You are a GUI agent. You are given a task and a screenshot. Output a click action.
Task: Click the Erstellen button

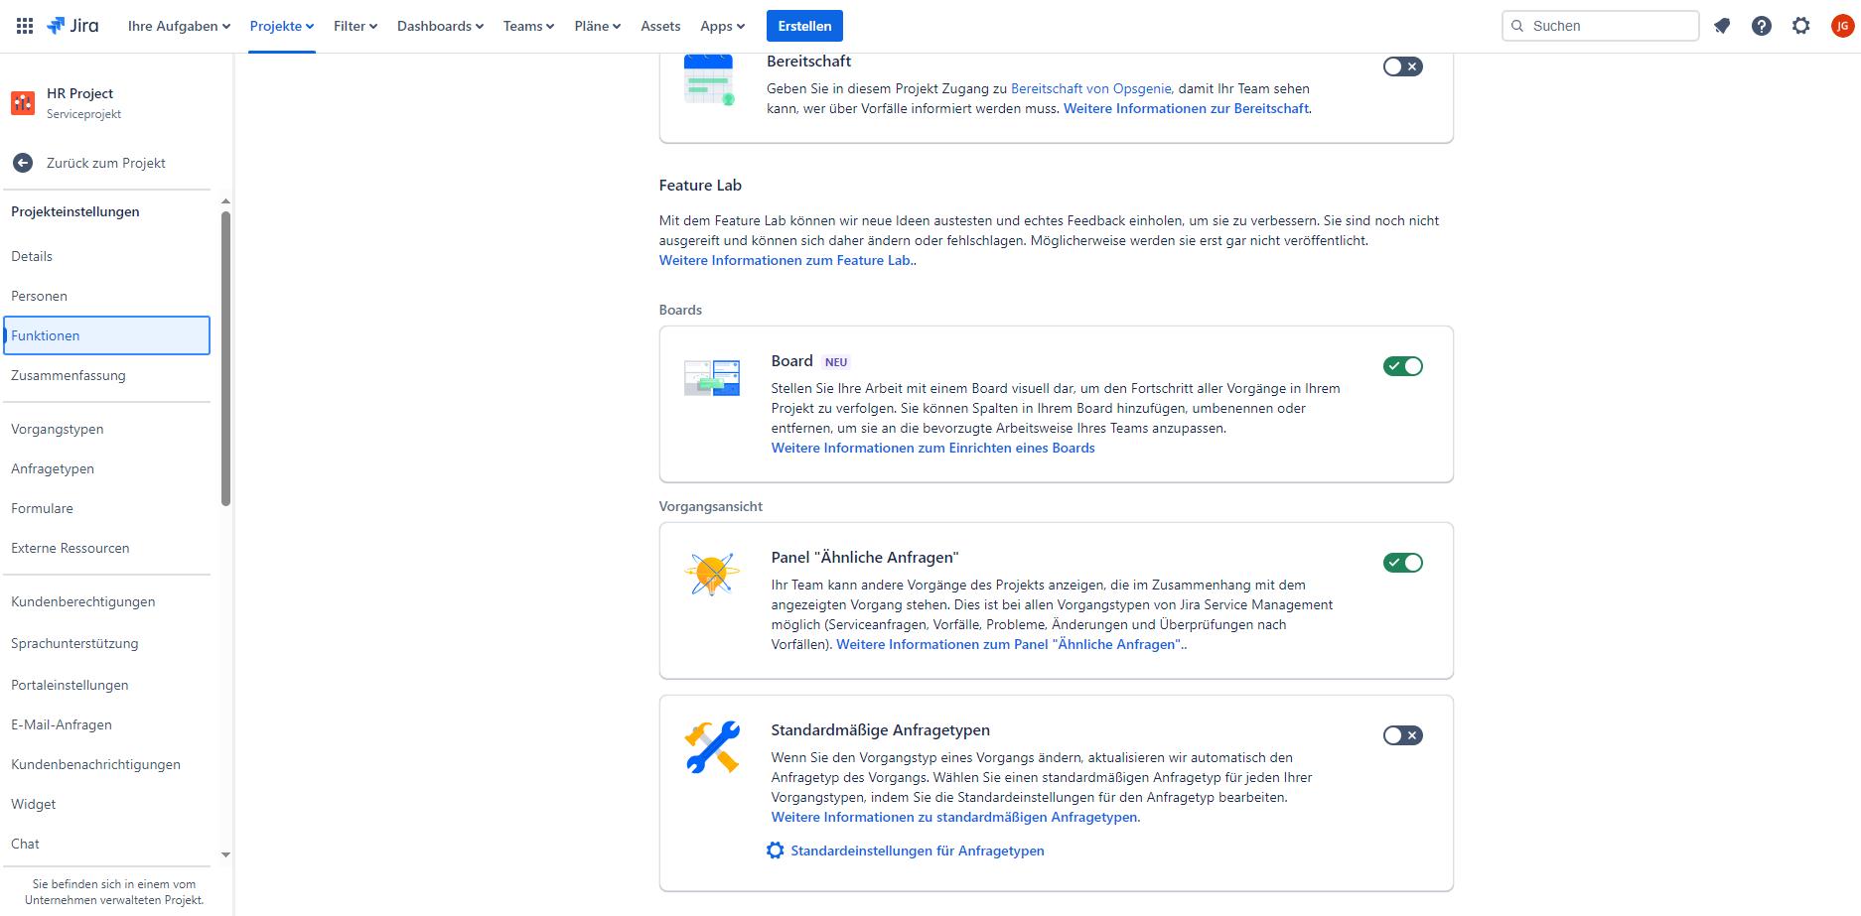tap(804, 26)
